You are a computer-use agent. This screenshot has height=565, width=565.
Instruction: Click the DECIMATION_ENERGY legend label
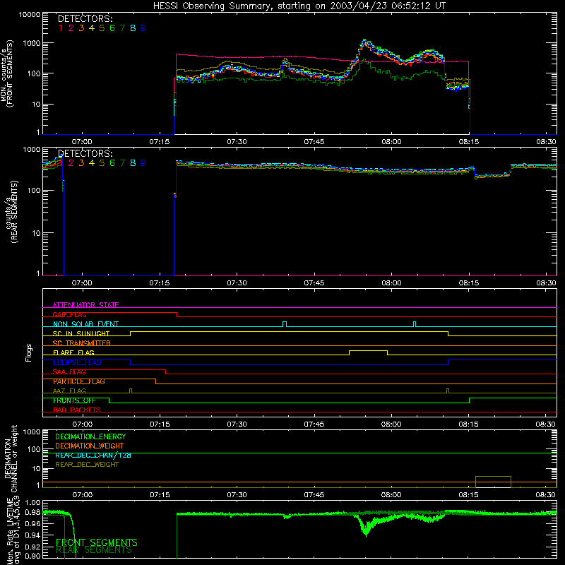90,436
